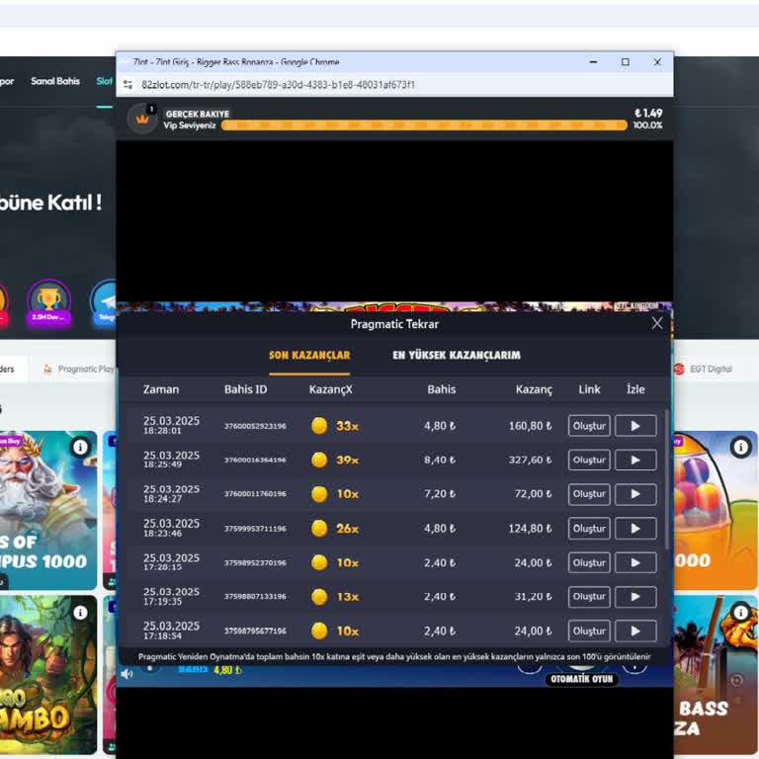Click the KazançX column header
759x759 pixels.
pos(331,389)
